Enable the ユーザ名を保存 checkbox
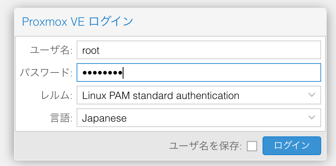The image size is (336, 166). pos(252,146)
